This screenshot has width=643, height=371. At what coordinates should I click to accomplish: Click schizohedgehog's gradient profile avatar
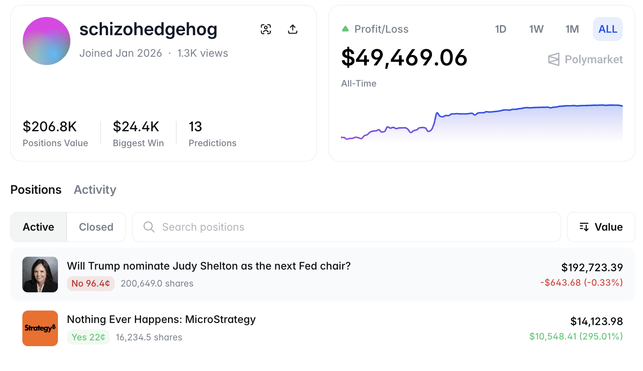[x=46, y=41]
